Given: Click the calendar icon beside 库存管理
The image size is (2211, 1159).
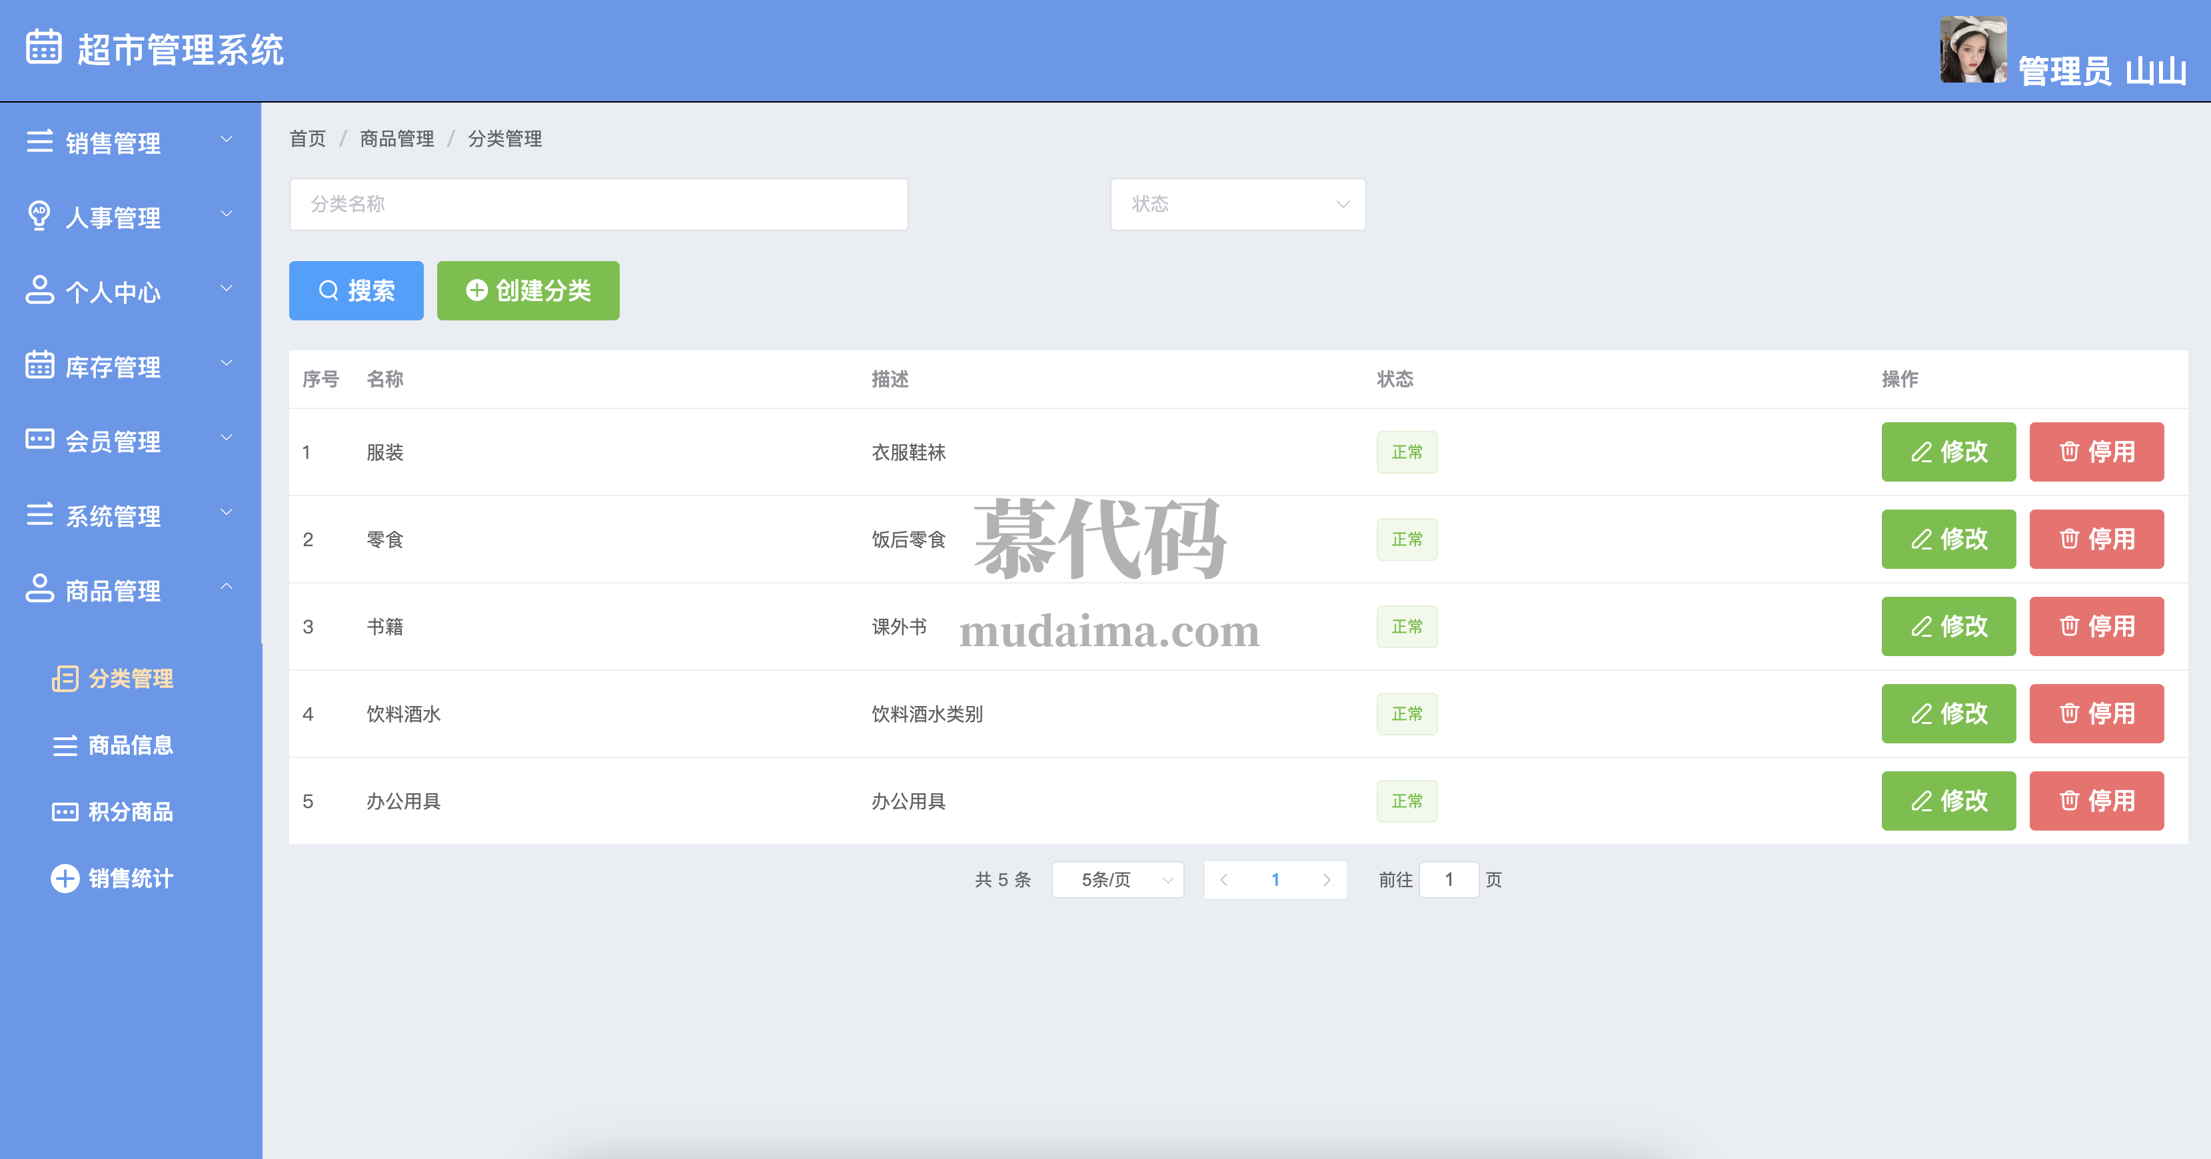Looking at the screenshot, I should click(x=39, y=364).
